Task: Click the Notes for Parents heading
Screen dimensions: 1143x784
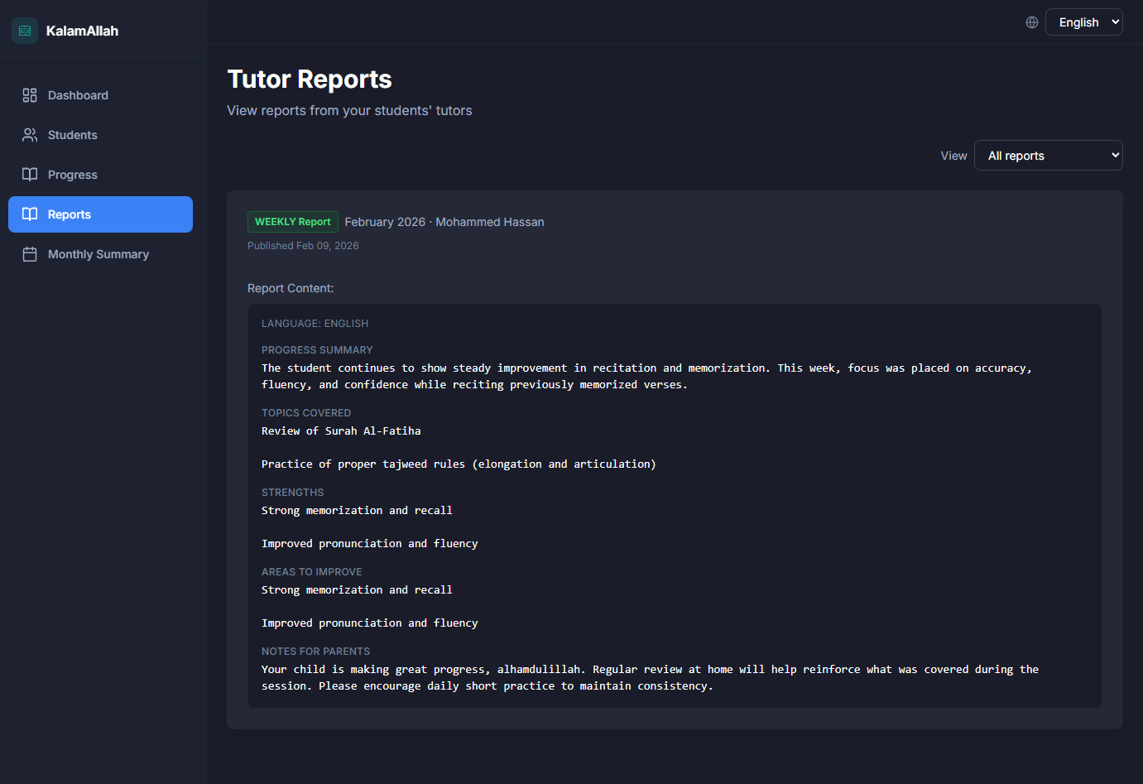Action: [x=315, y=652]
